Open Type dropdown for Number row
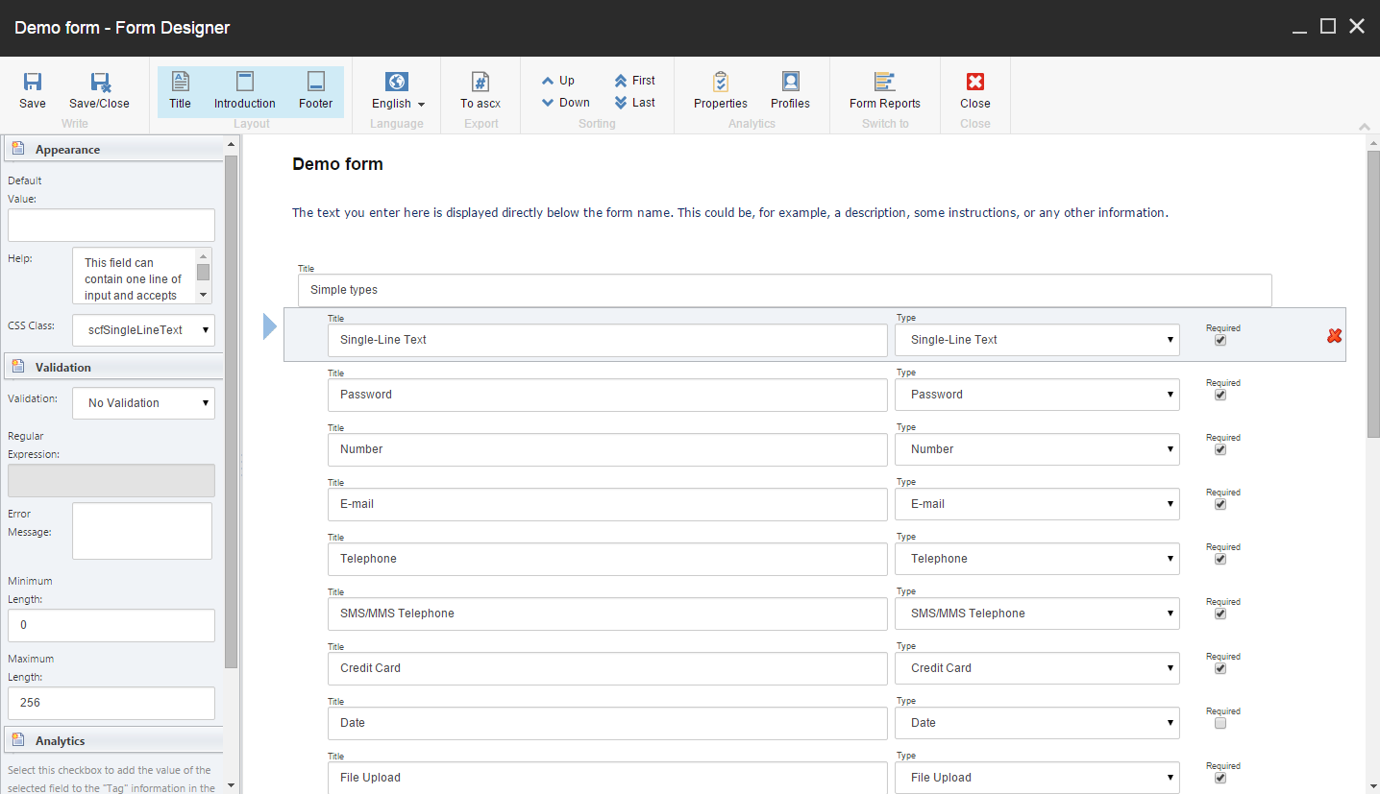The image size is (1380, 794). tap(1037, 449)
